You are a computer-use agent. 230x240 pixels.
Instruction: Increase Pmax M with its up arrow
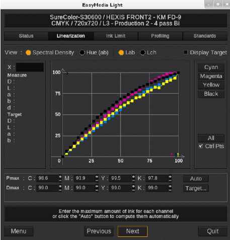(97, 177)
